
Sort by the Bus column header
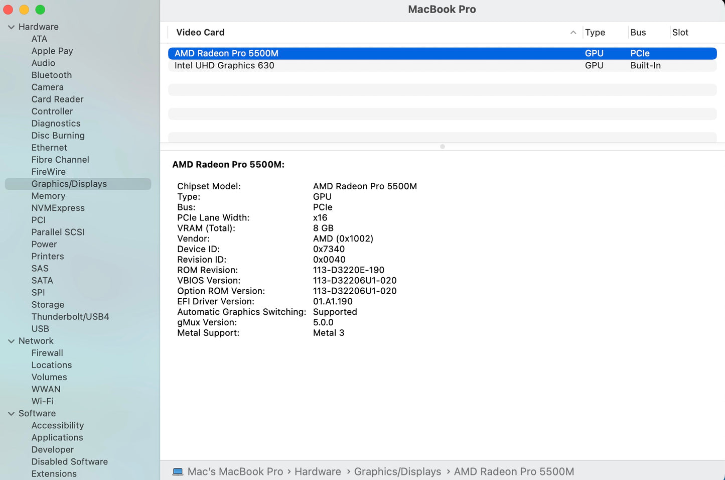(638, 33)
